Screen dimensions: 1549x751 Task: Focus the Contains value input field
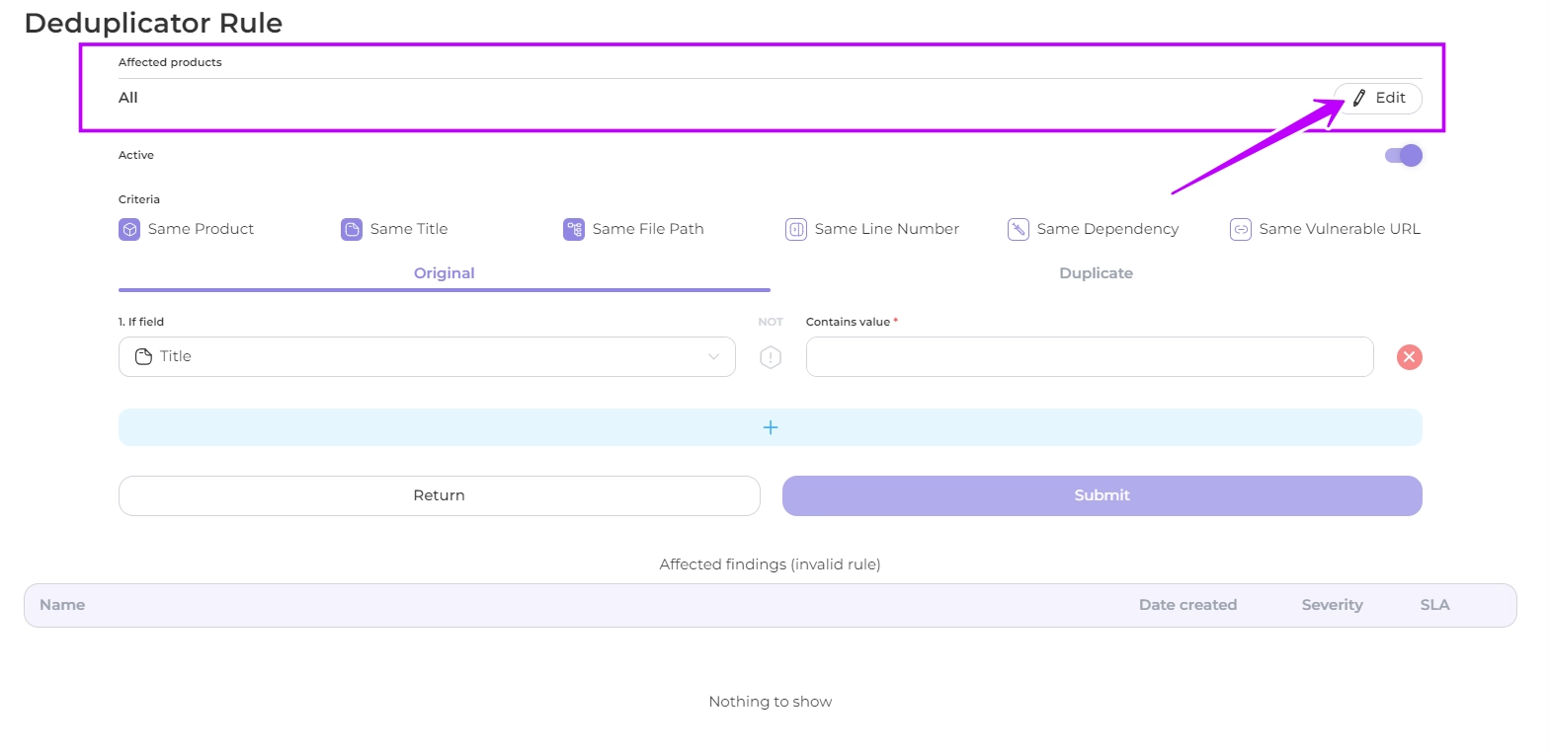tap(1090, 356)
